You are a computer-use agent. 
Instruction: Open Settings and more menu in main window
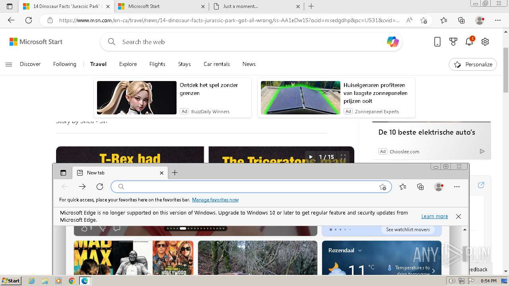(x=498, y=20)
